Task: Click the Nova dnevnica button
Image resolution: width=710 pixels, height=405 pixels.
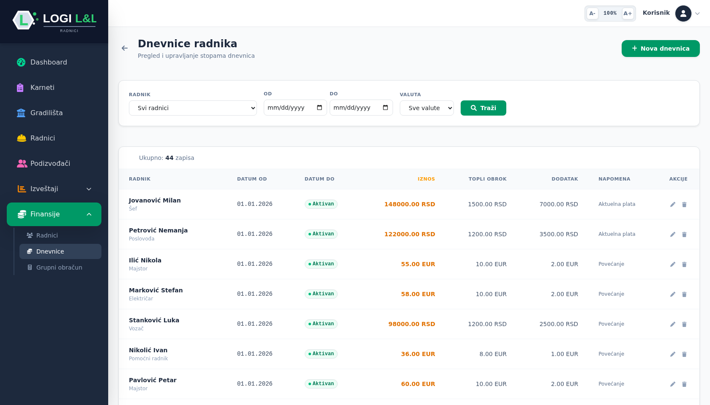Action: (661, 49)
